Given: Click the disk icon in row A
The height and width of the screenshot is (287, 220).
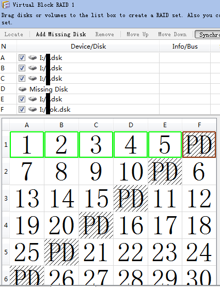Looking at the screenshot, I should [x=33, y=58].
